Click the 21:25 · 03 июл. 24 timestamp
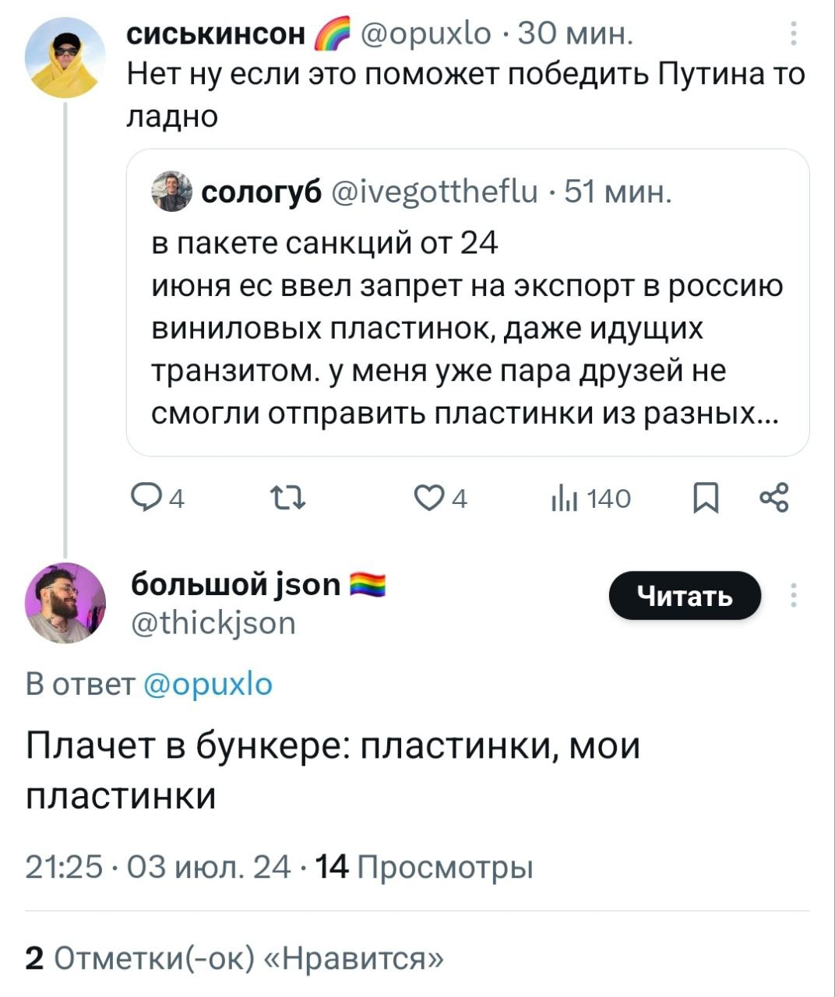The width and height of the screenshot is (835, 997). 157,866
